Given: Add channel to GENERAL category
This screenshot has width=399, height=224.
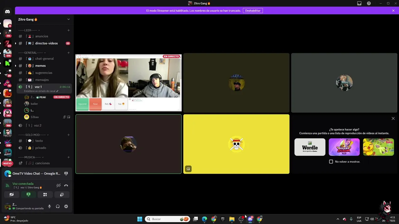Looking at the screenshot, I should click(x=69, y=53).
